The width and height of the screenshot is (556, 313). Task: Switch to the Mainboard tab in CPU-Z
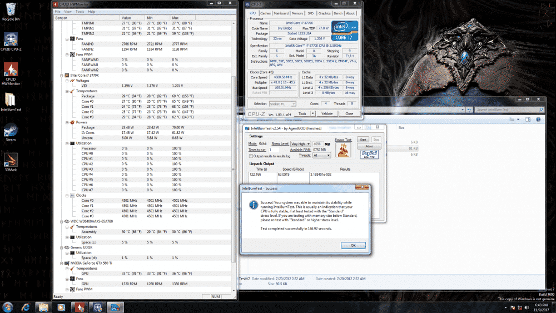pyautogui.click(x=281, y=13)
